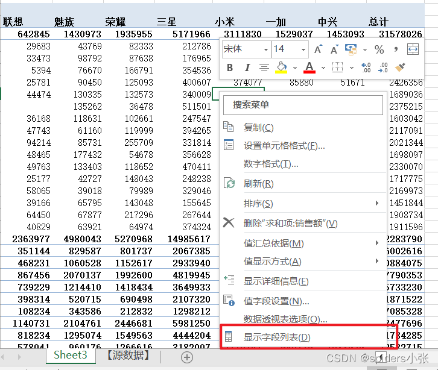Select the 魅族 column header
The height and width of the screenshot is (370, 438).
pos(64,22)
